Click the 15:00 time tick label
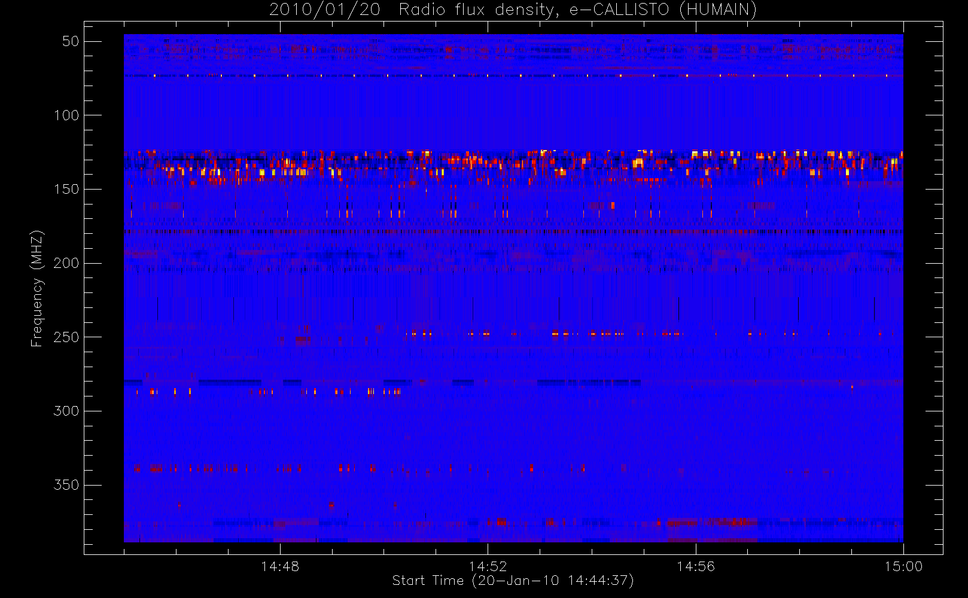 903,566
